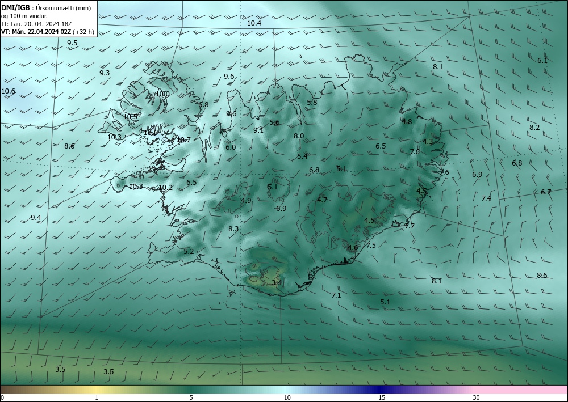Click the '5' tick label on the colour scale
The width and height of the screenshot is (568, 402).
(x=191, y=397)
